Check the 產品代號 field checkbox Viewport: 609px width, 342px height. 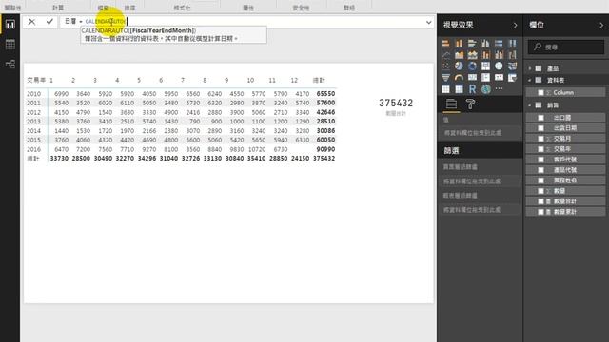click(540, 170)
